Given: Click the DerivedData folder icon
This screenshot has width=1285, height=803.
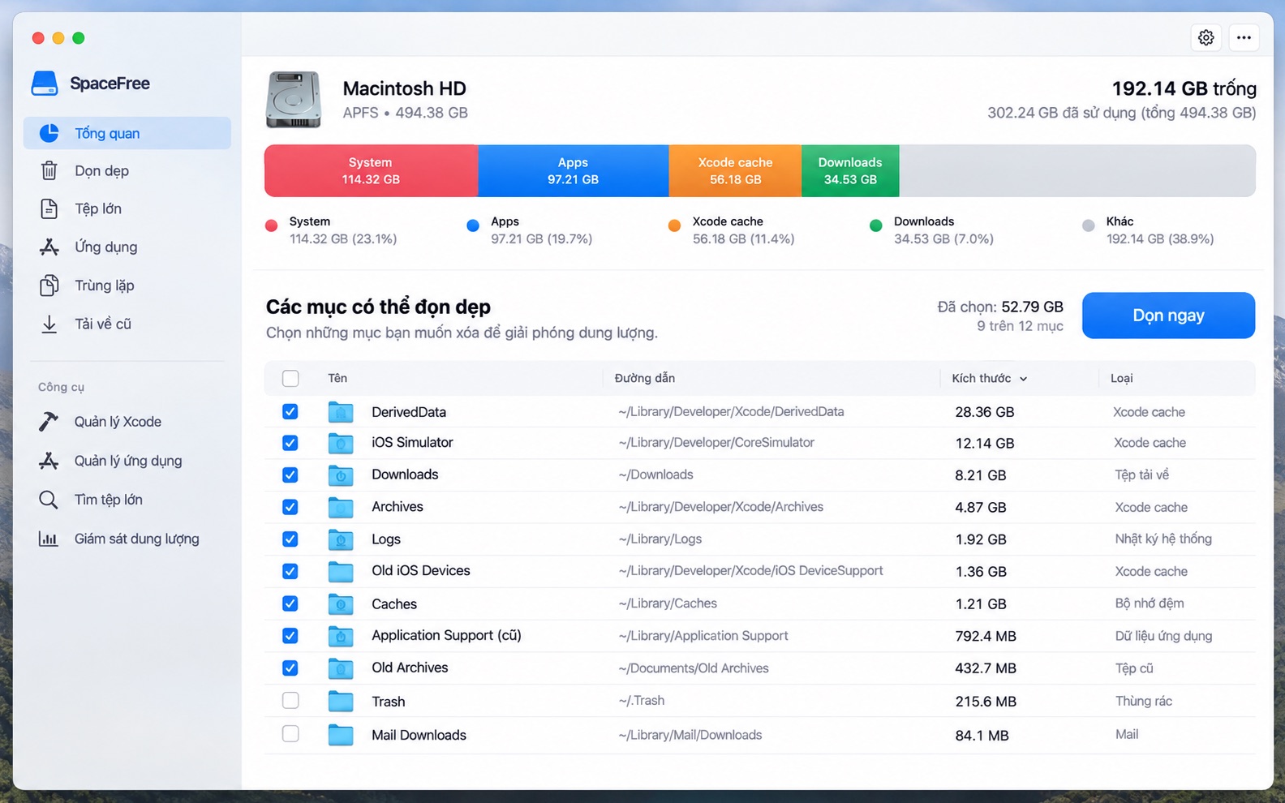Looking at the screenshot, I should (341, 412).
